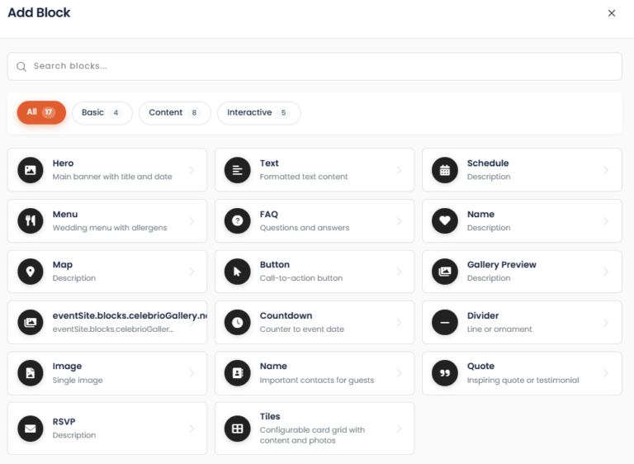Open the Divider block chevron arrow
The width and height of the screenshot is (634, 464).
(x=606, y=322)
